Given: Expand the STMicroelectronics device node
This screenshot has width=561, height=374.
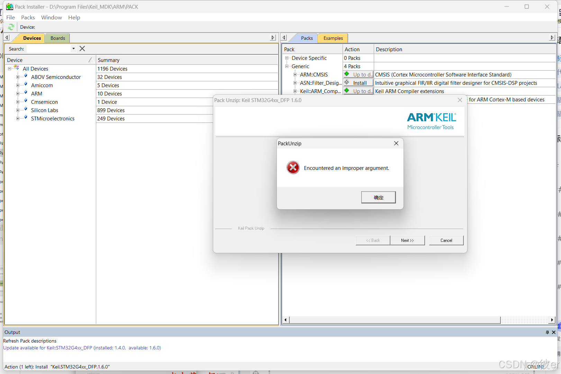Looking at the screenshot, I should coord(18,119).
